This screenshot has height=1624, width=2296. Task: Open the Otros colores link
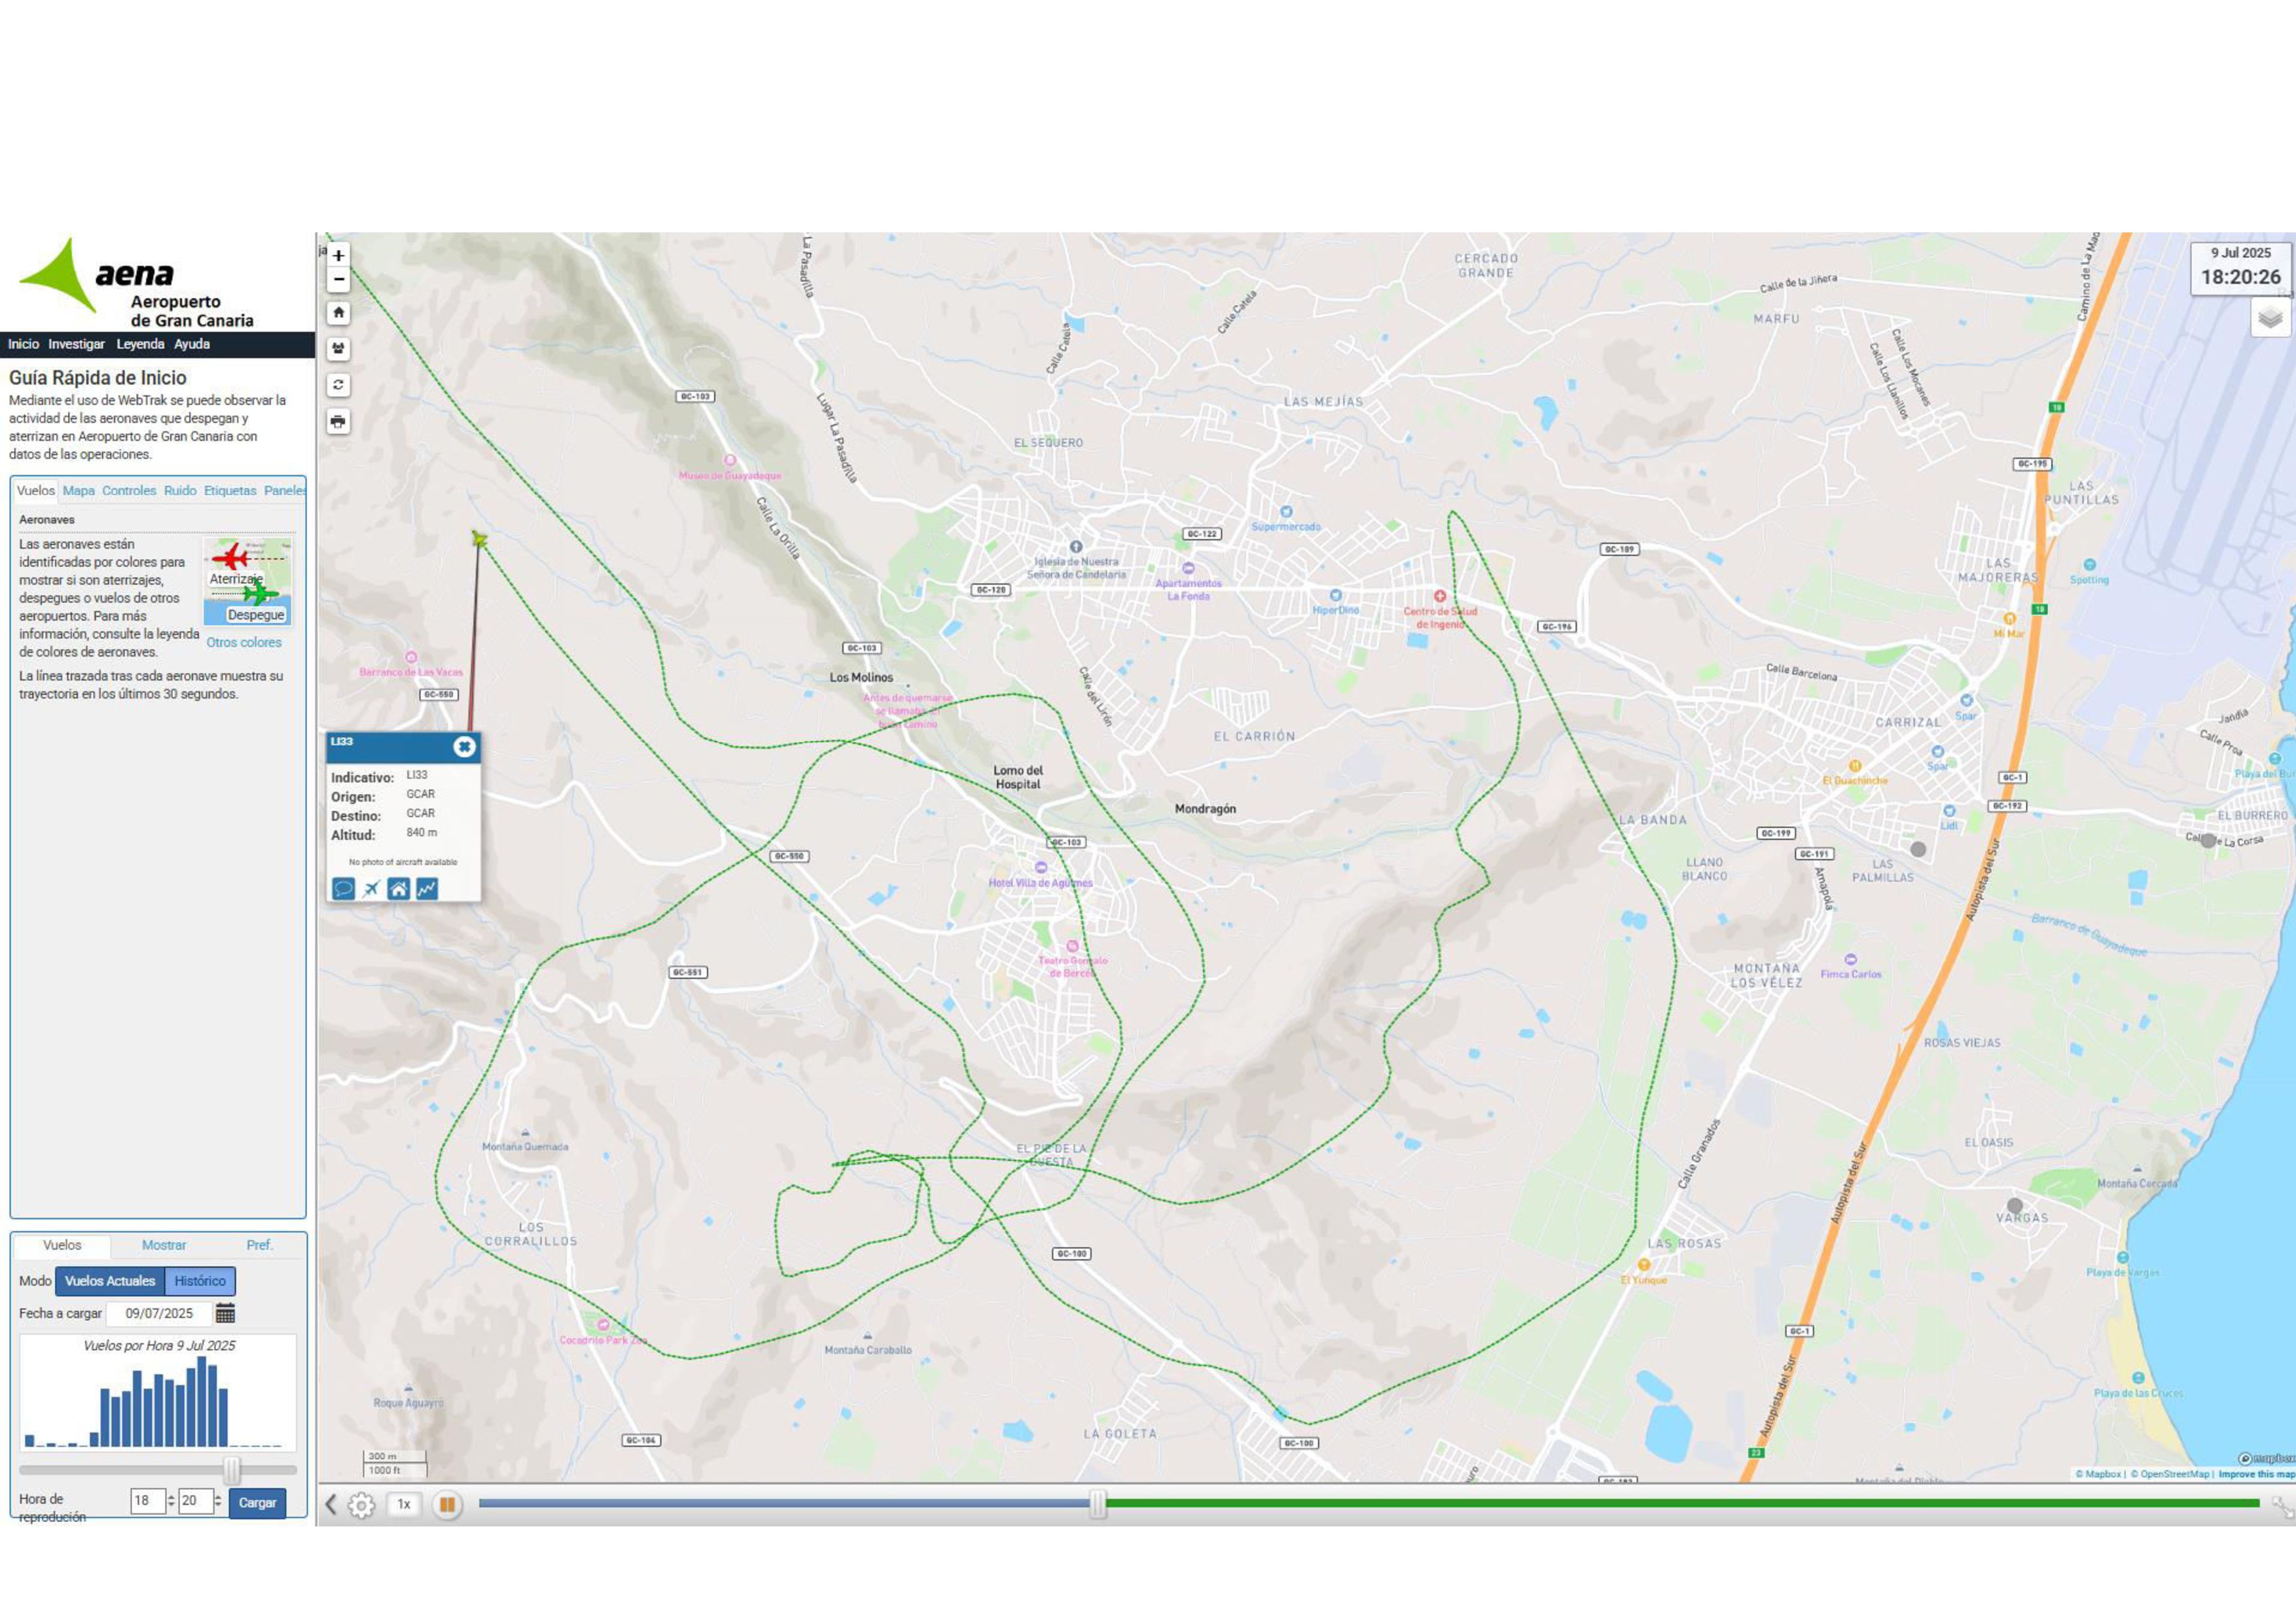[244, 643]
